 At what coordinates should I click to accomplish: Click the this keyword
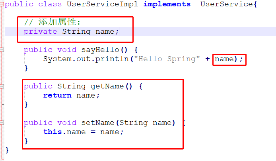click(x=52, y=132)
